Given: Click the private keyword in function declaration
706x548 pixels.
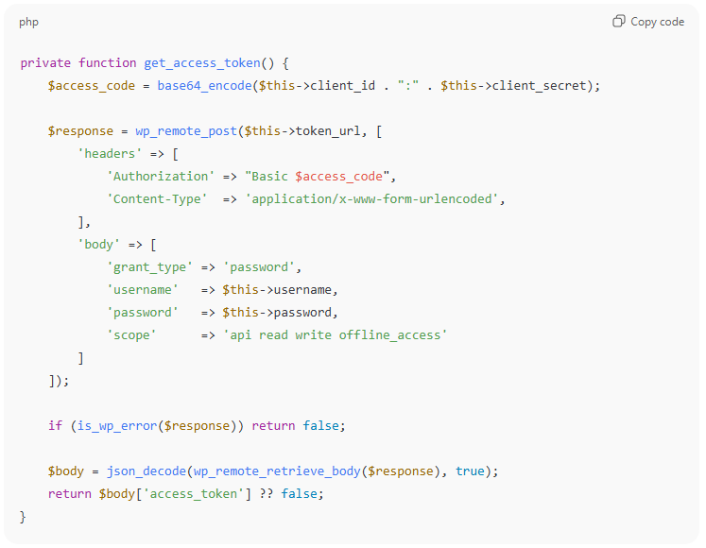Looking at the screenshot, I should 45,63.
